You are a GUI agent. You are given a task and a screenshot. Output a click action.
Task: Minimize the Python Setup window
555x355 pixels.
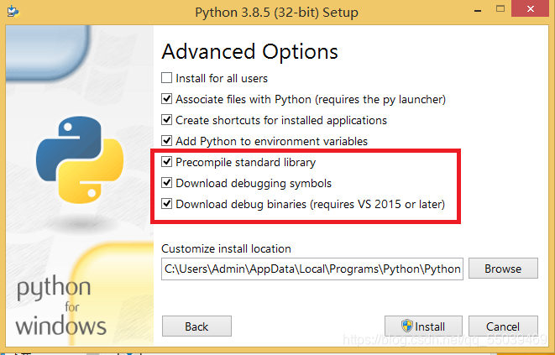(478, 10)
